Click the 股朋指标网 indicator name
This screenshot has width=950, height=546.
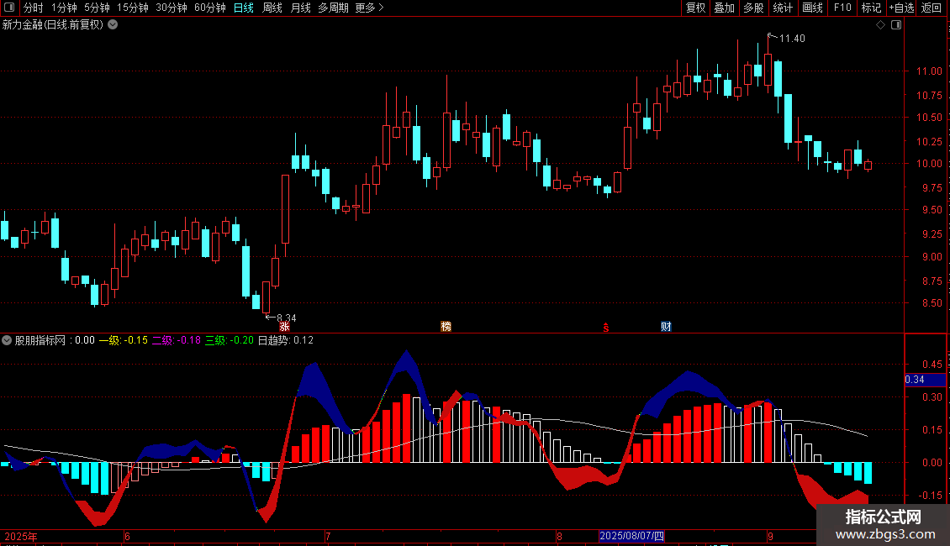[x=40, y=340]
